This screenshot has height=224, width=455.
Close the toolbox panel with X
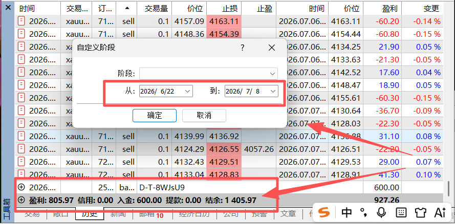pyautogui.click(x=8, y=8)
